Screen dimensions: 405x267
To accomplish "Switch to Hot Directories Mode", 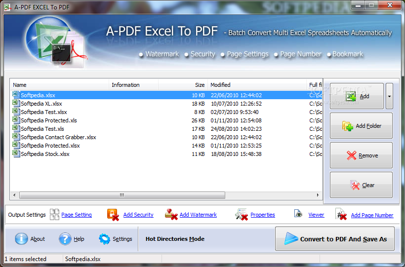I will [x=175, y=239].
